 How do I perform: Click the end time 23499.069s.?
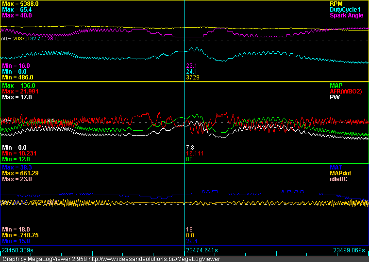click(x=350, y=250)
